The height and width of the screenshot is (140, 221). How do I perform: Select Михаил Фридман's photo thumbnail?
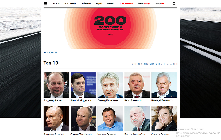coord(110,118)
